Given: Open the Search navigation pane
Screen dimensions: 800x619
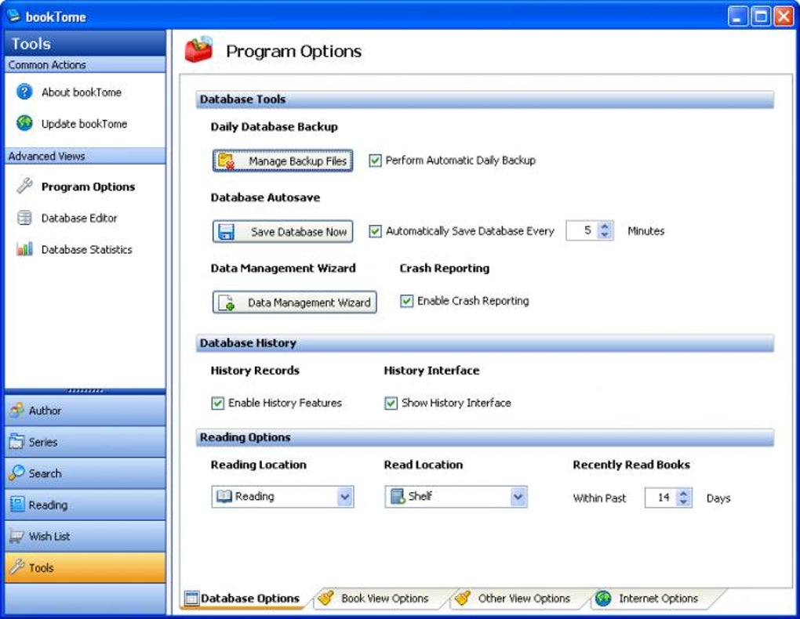Looking at the screenshot, I should [85, 473].
